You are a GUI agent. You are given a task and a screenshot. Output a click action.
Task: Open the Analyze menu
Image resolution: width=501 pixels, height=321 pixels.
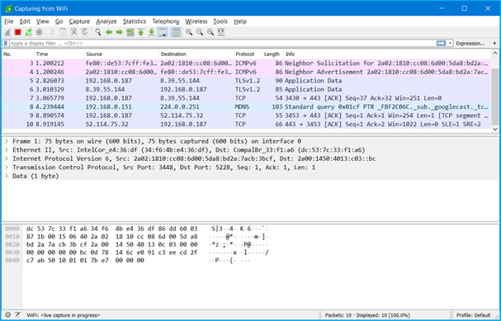[106, 21]
